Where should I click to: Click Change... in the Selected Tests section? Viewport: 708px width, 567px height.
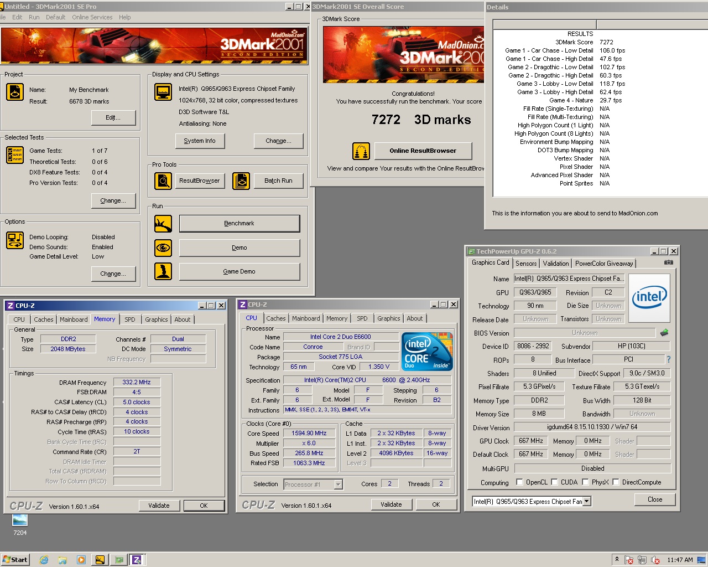click(x=113, y=200)
